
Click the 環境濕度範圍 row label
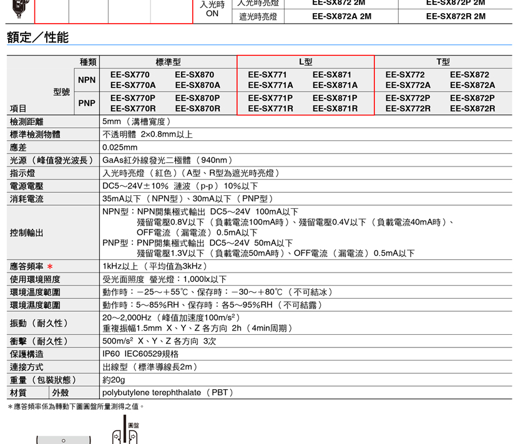[35, 305]
